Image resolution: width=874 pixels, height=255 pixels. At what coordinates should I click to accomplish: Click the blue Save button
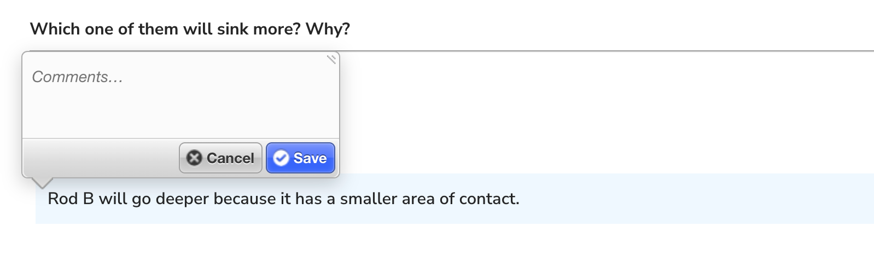pyautogui.click(x=300, y=158)
